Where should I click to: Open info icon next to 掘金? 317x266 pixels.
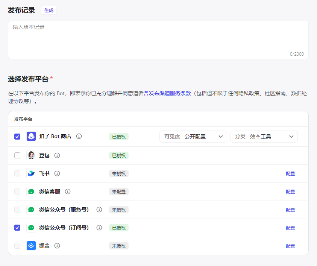tap(57, 246)
